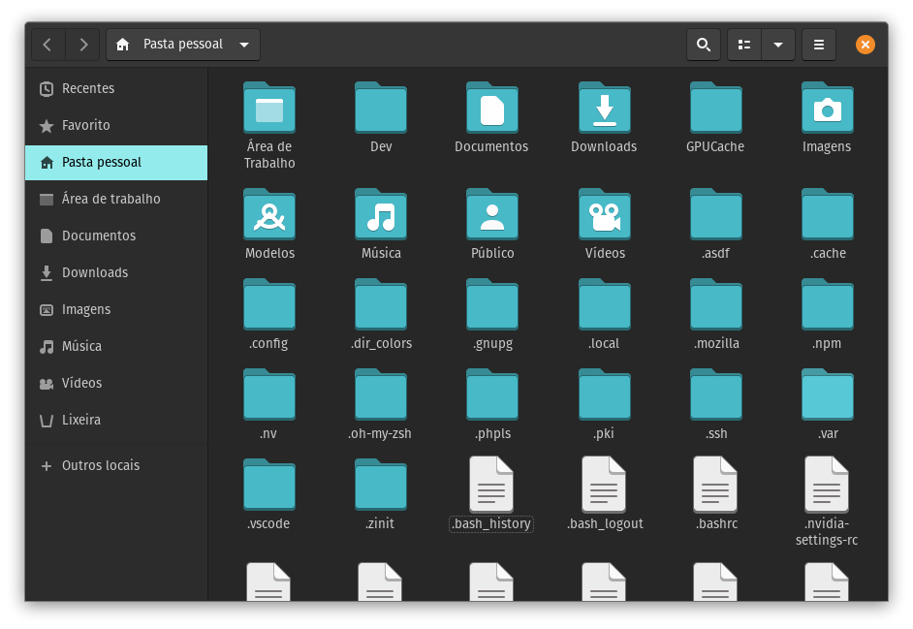Click the home icon in the path bar
Image resolution: width=913 pixels, height=629 pixels.
(x=123, y=45)
